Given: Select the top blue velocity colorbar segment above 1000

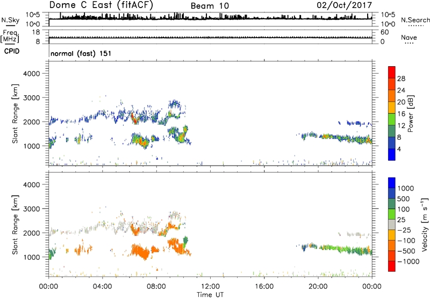Looking at the screenshot, I should click(392, 183).
